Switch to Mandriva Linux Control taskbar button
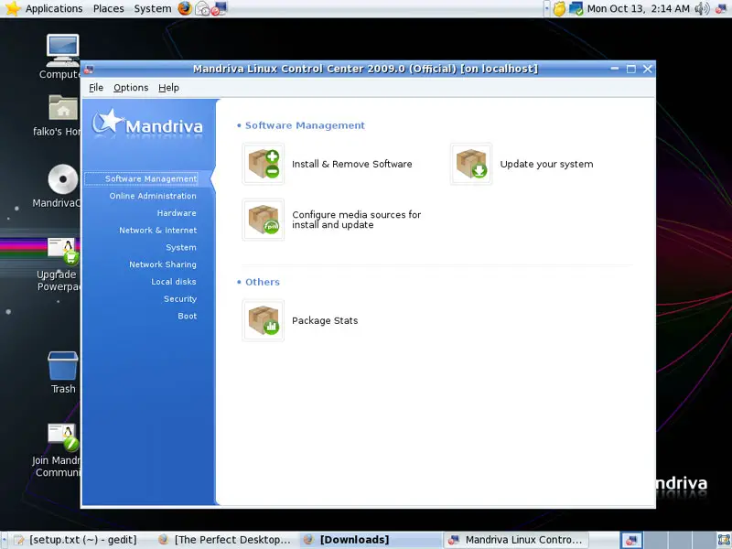This screenshot has height=549, width=732. click(515, 540)
